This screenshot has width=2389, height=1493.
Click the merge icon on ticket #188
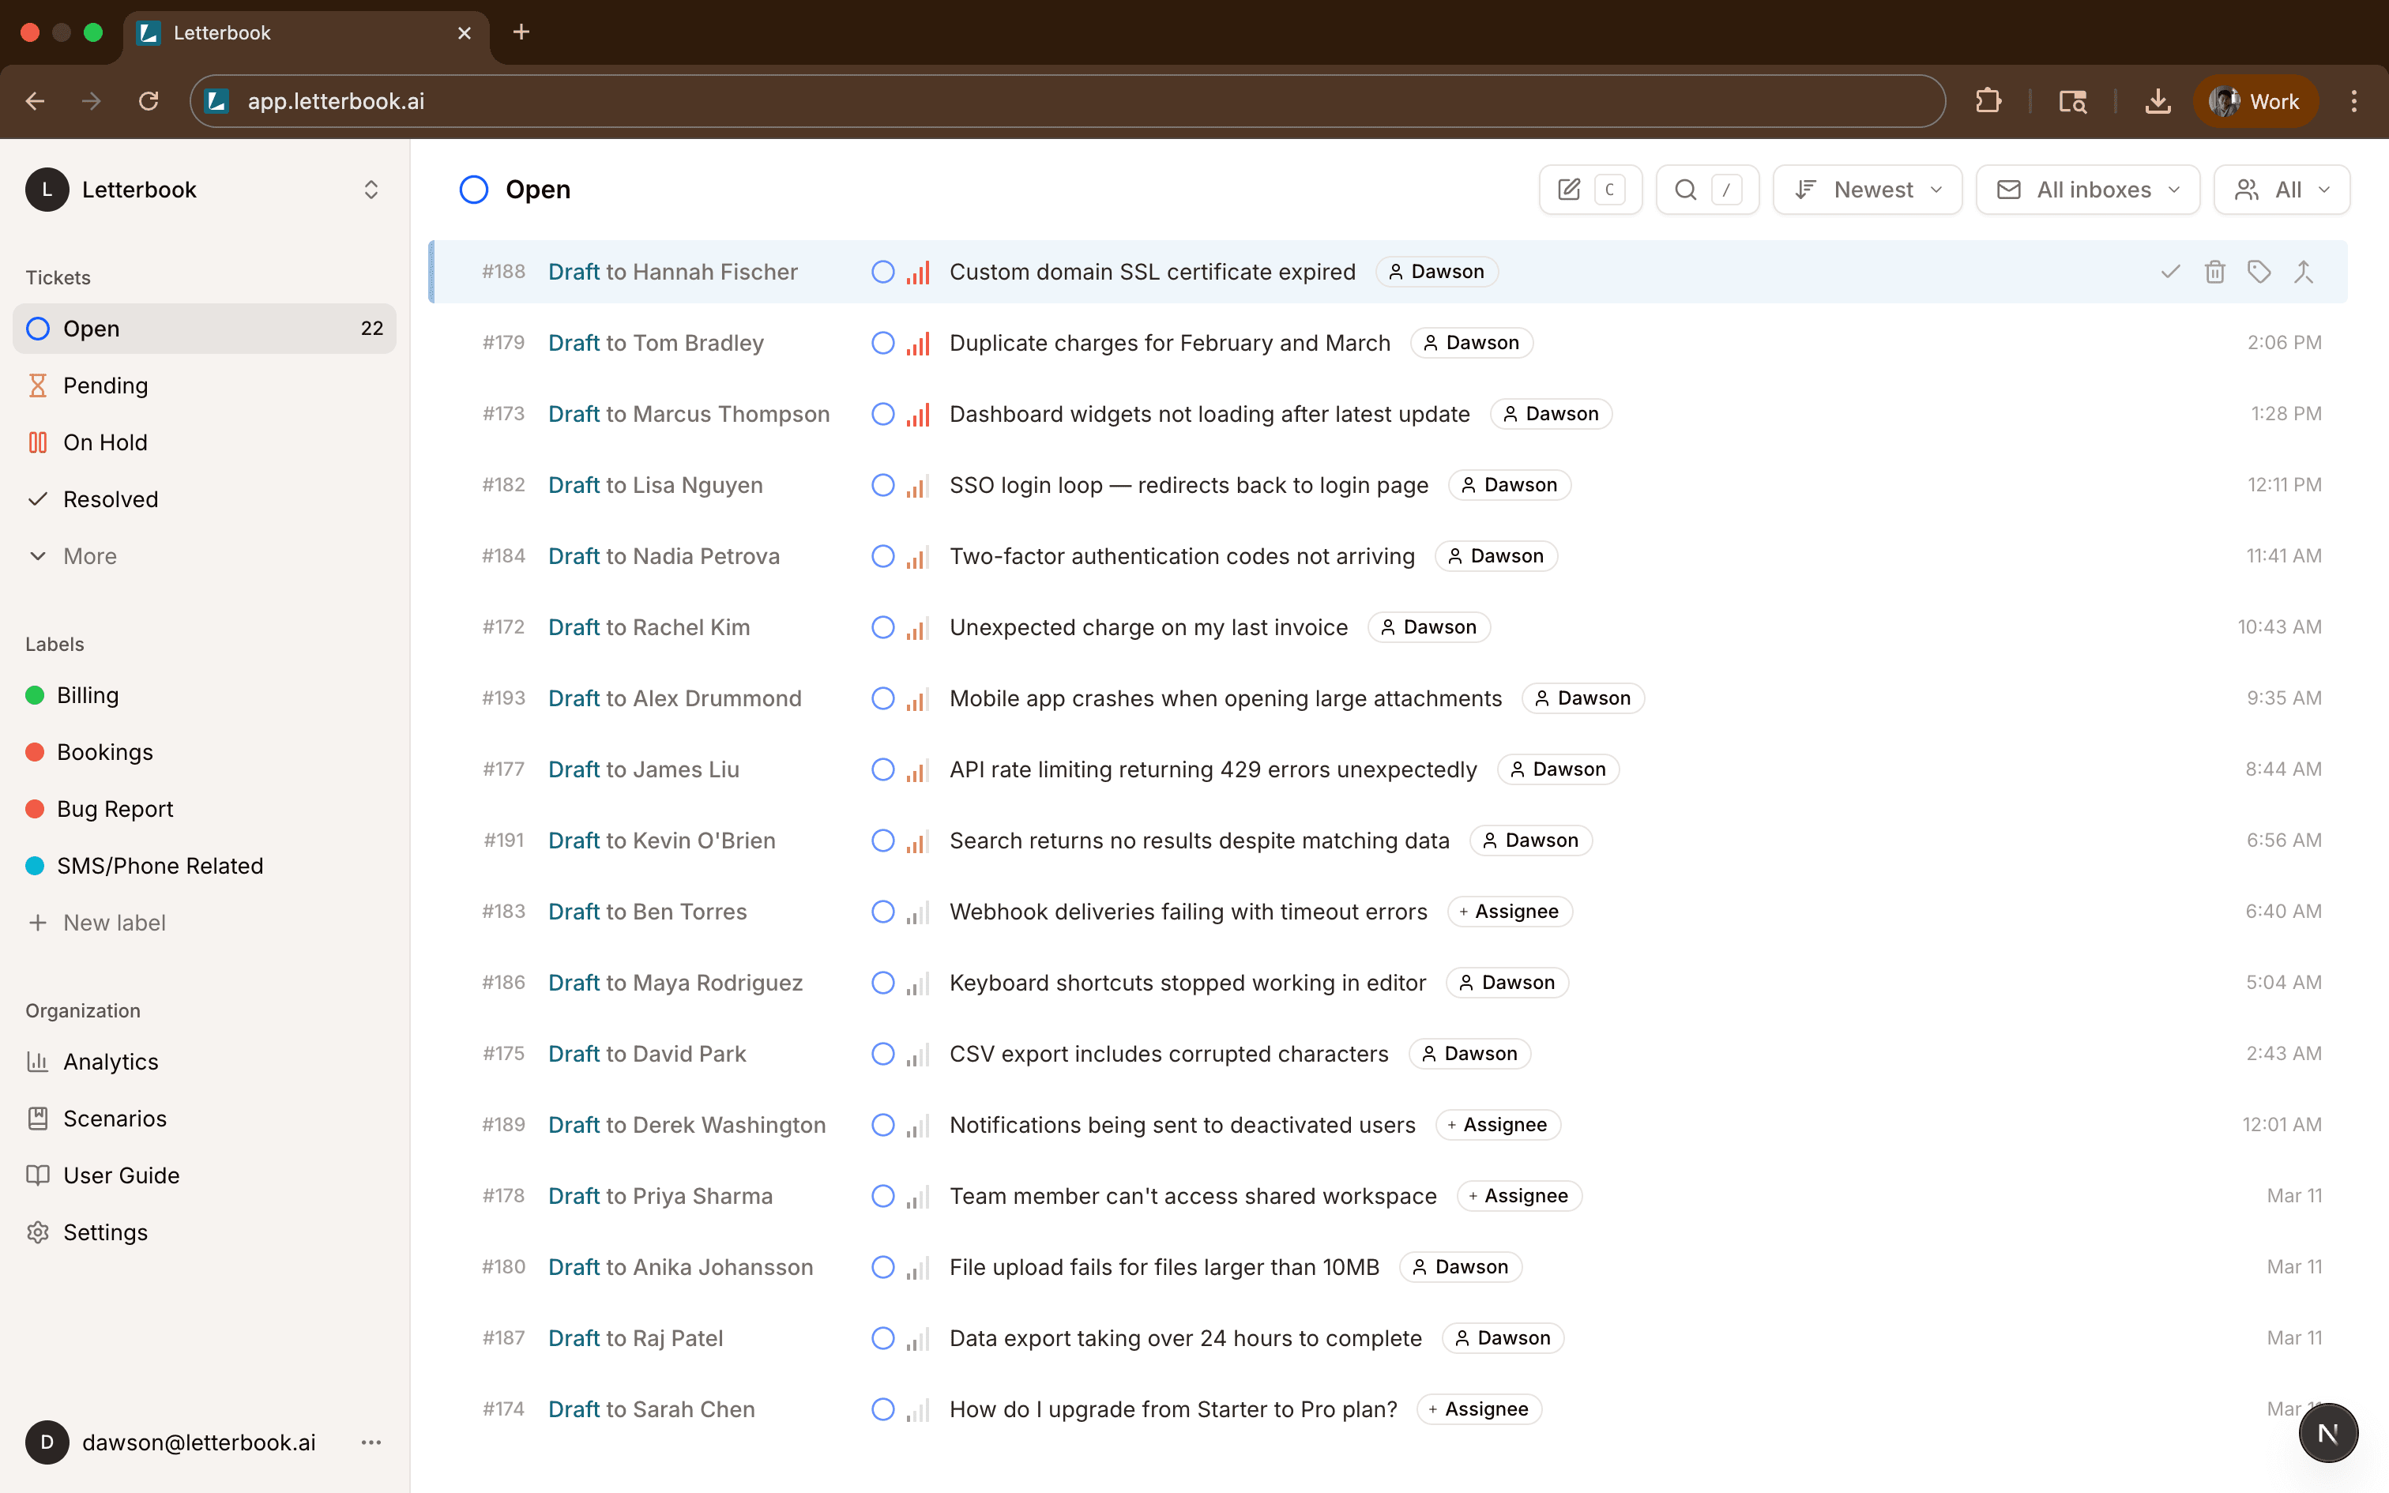2303,272
